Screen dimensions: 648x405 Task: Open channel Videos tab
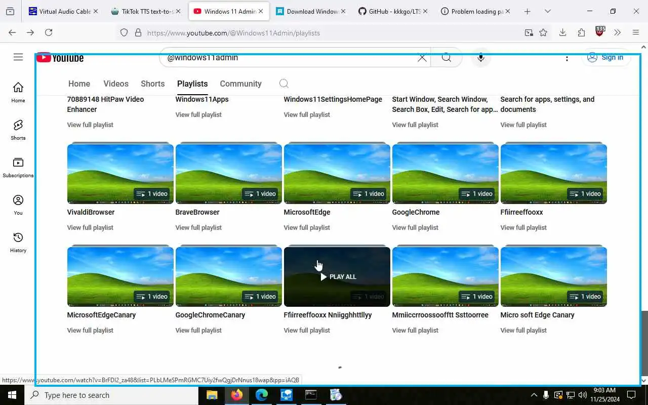click(116, 84)
